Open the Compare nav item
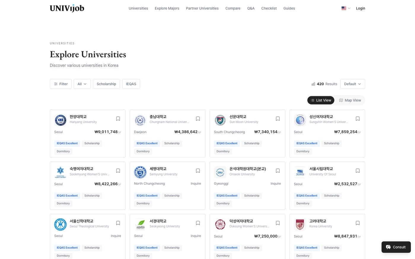 233,8
